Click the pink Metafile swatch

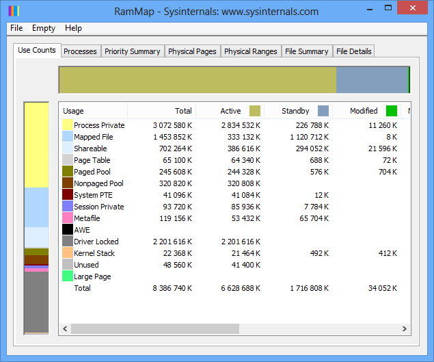68,218
